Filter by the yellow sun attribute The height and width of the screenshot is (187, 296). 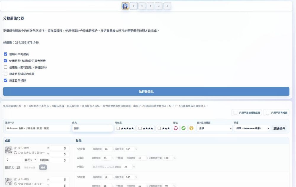point(192,128)
